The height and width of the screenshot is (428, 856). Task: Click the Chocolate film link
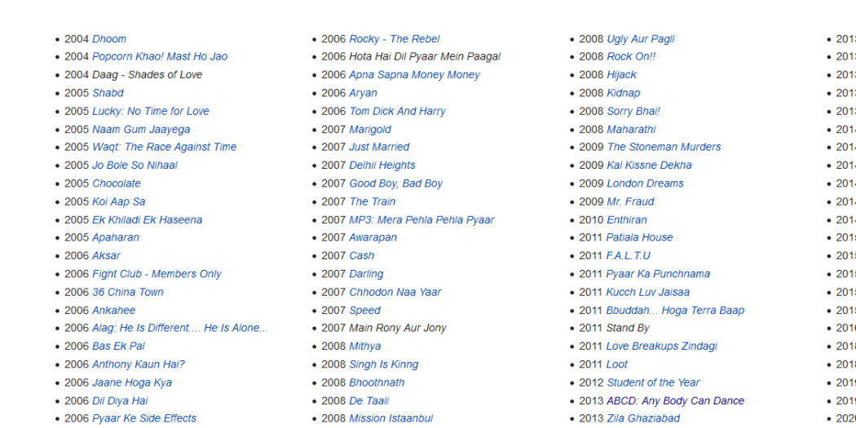click(x=117, y=183)
